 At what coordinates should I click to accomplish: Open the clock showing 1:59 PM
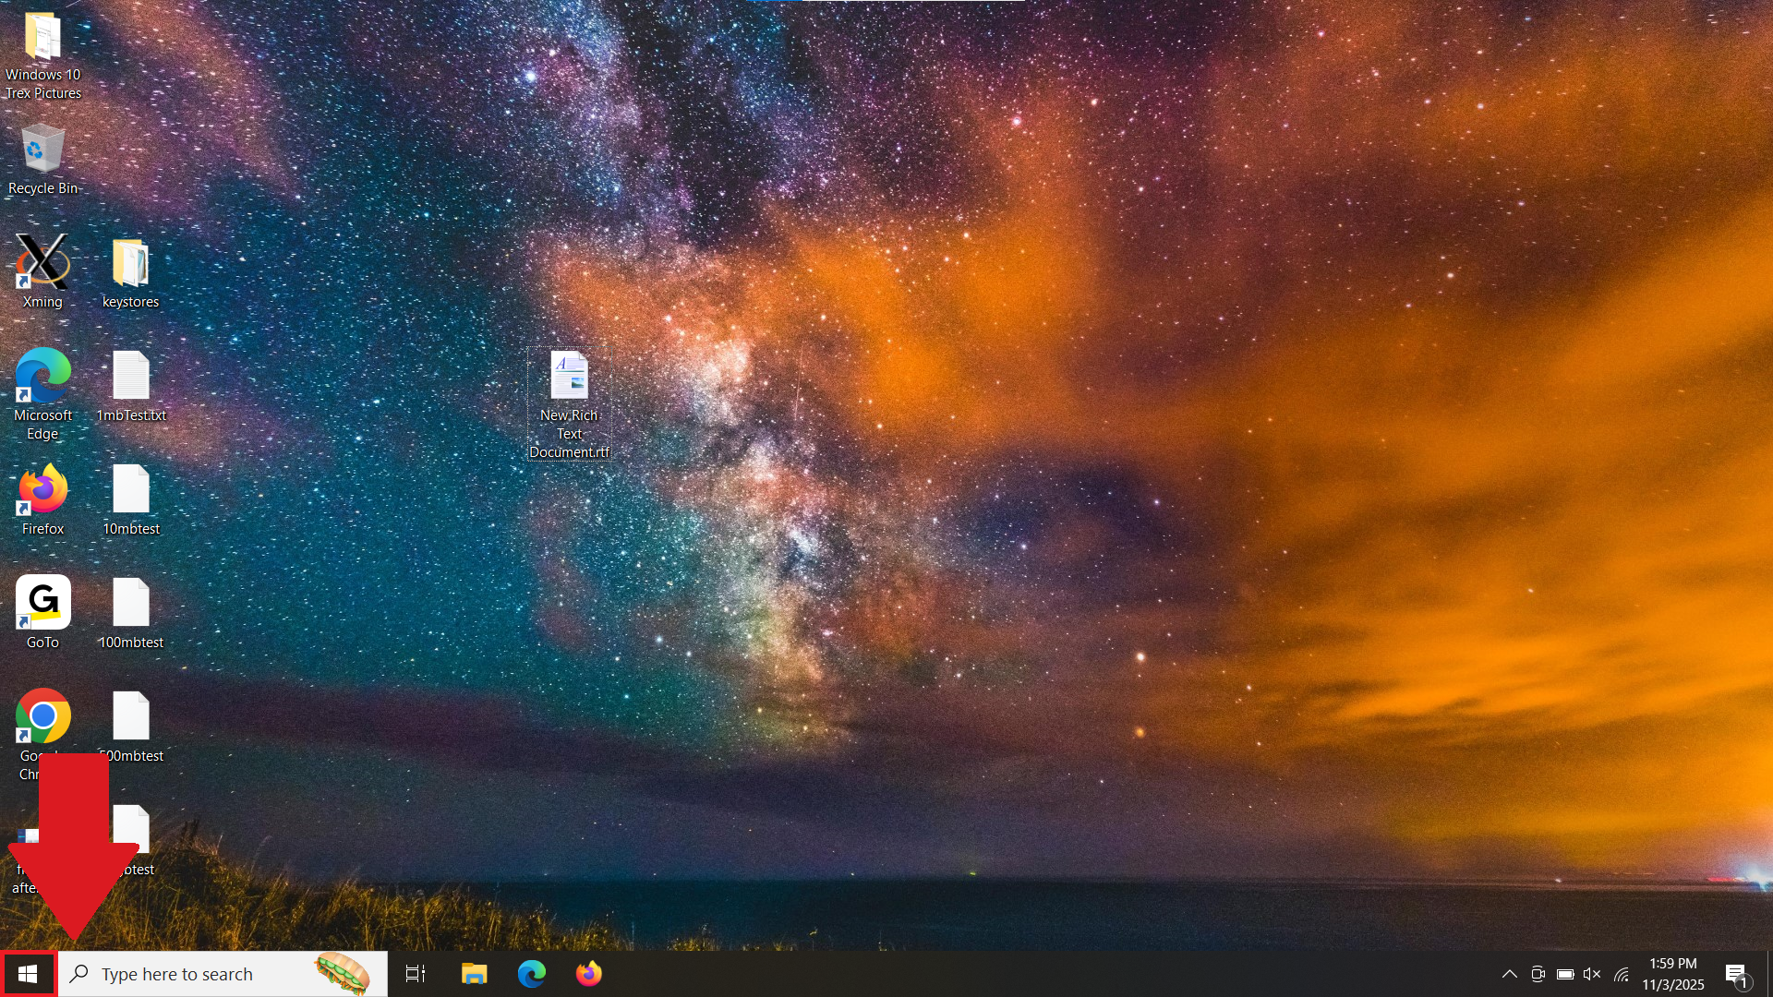(1673, 974)
